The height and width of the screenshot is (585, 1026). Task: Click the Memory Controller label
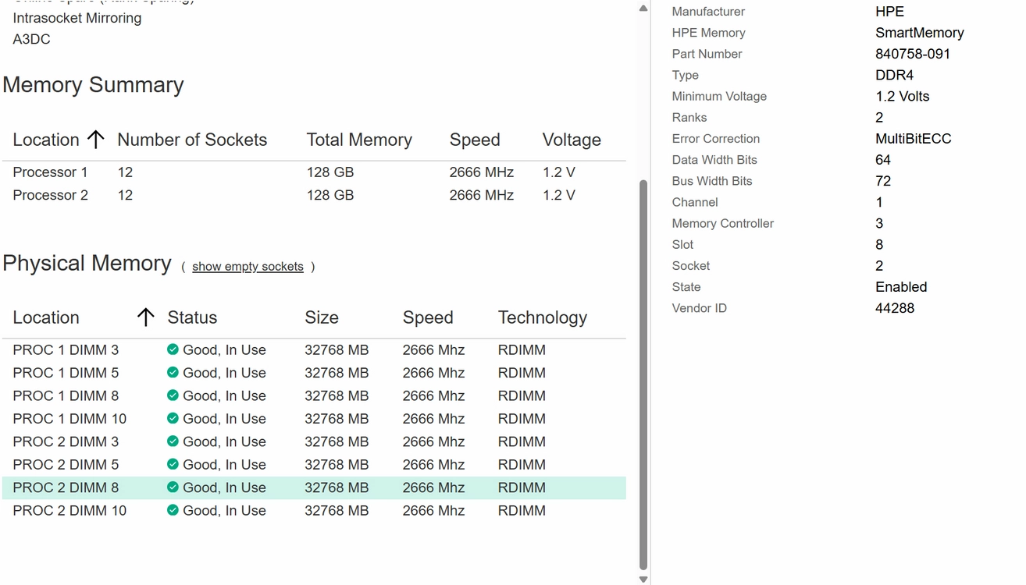coord(722,223)
